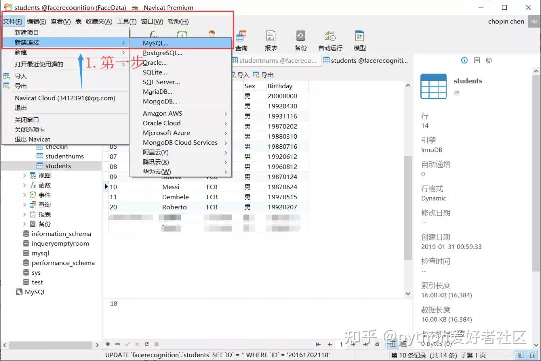This screenshot has height=361, width=541.
Task: Expand the 视图 tree node
Action: (24, 175)
